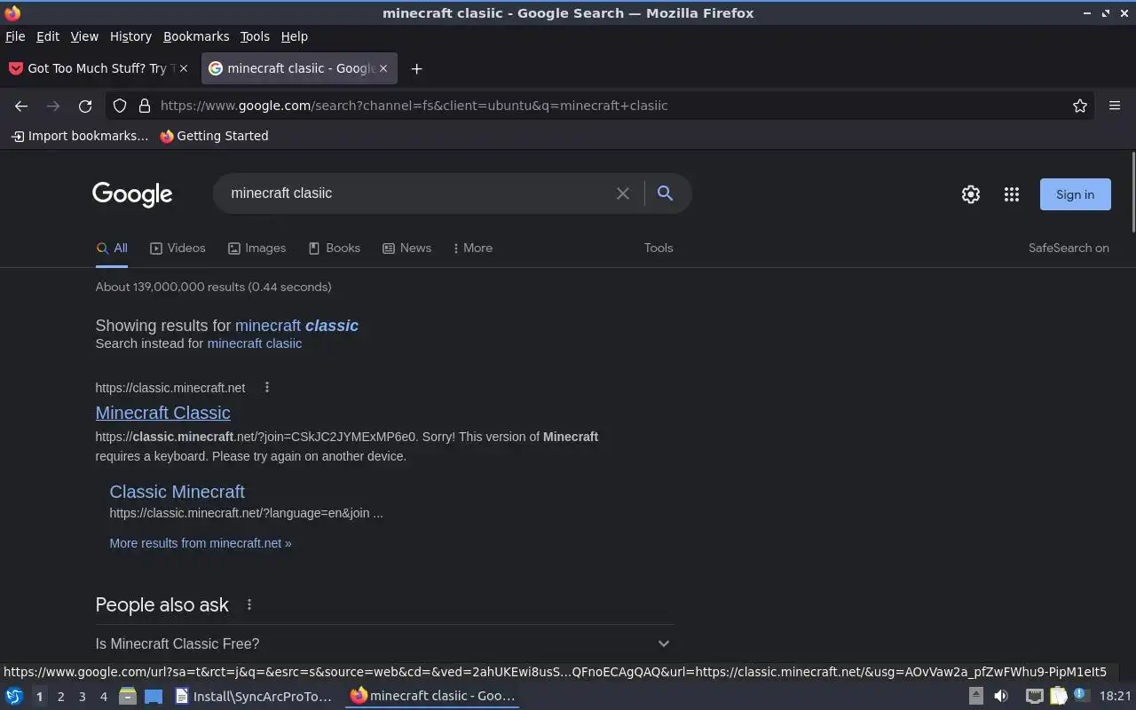Expand the More search categories dropdown
This screenshot has width=1136, height=710.
[x=472, y=248]
